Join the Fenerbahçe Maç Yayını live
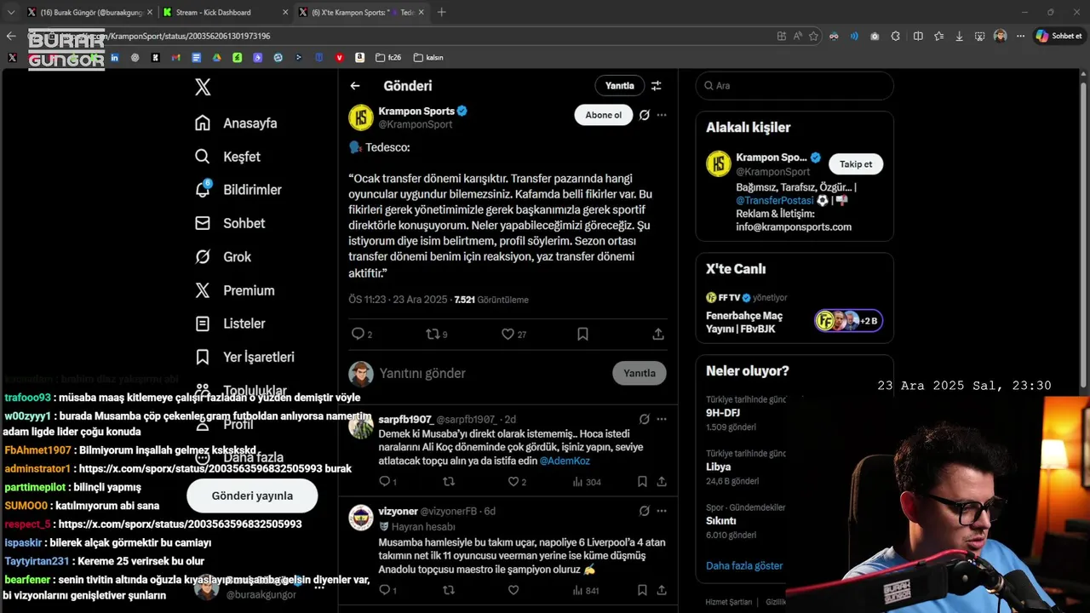 point(795,321)
